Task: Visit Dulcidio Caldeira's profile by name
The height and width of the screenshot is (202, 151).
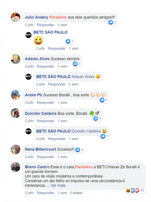Action: tap(41, 114)
